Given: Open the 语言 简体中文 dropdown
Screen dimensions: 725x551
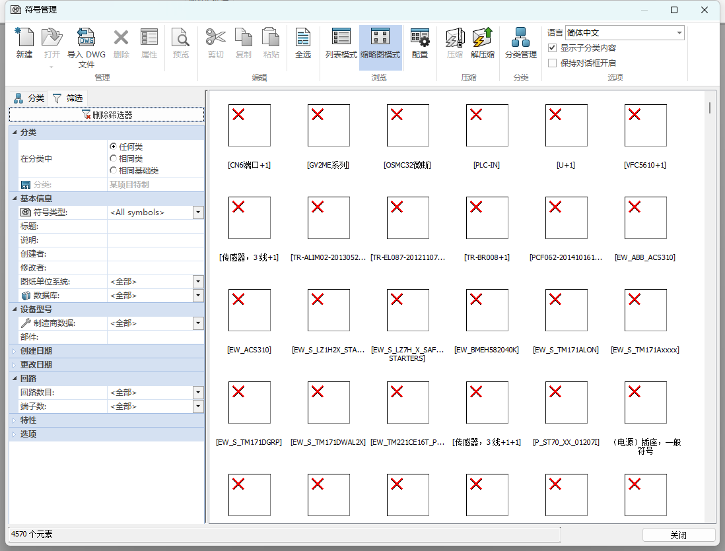Looking at the screenshot, I should click(624, 33).
